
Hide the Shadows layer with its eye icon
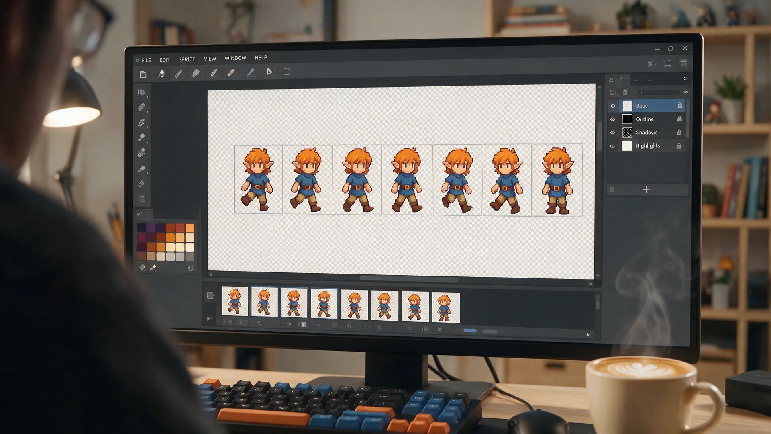tap(613, 133)
